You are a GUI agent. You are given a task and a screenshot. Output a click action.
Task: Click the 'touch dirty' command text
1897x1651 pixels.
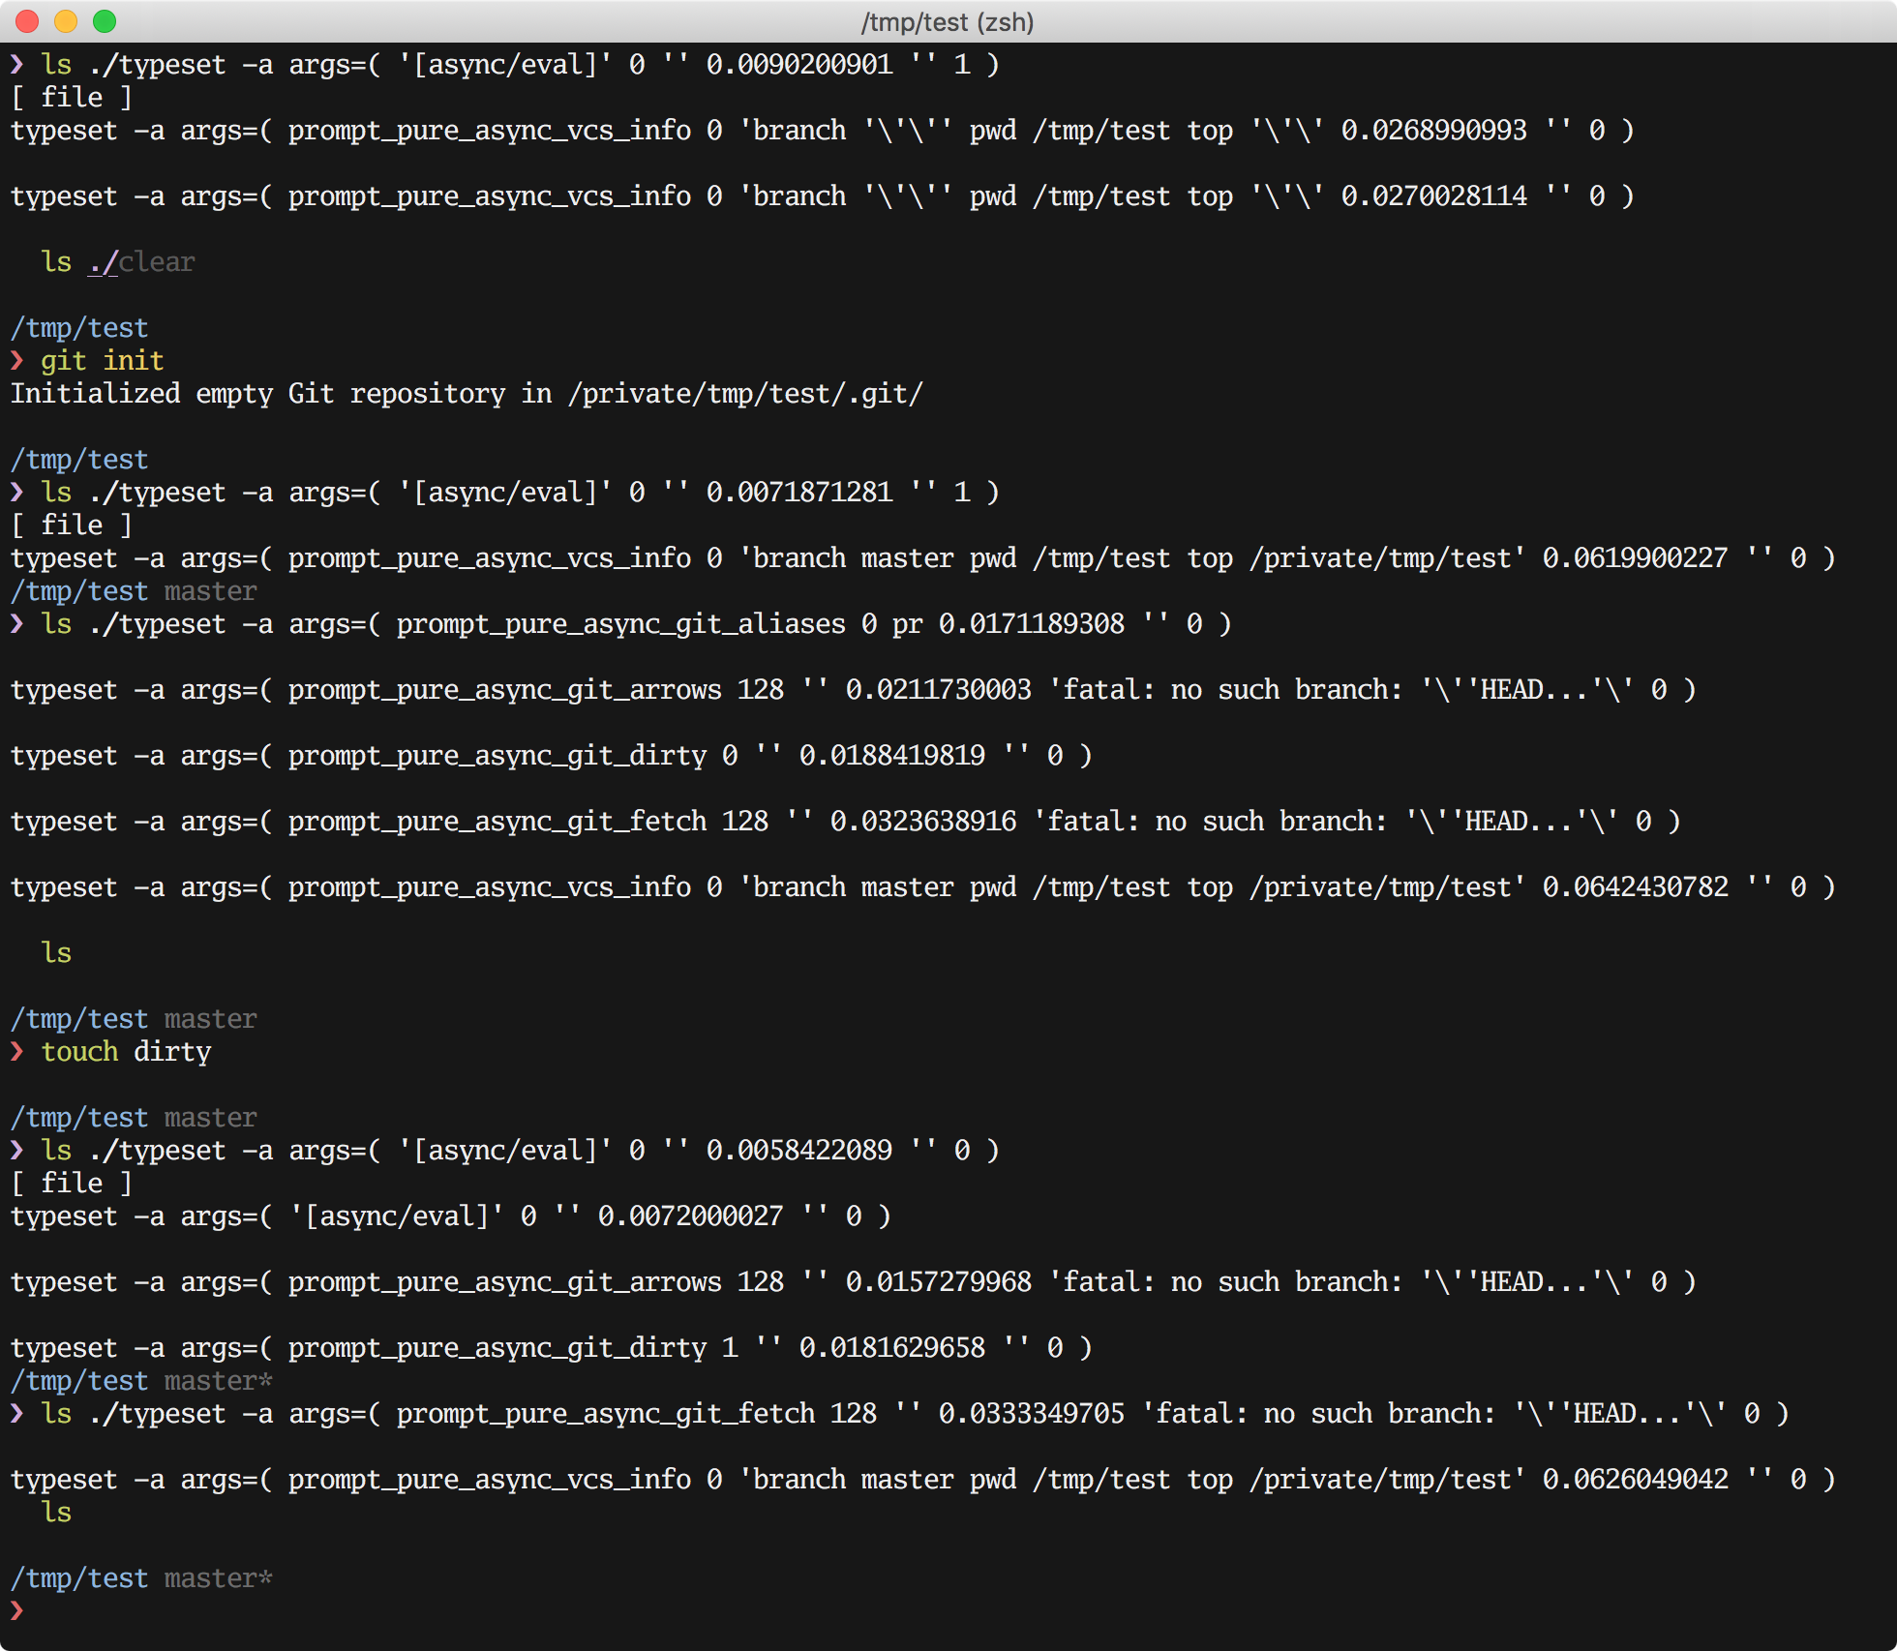126,1052
